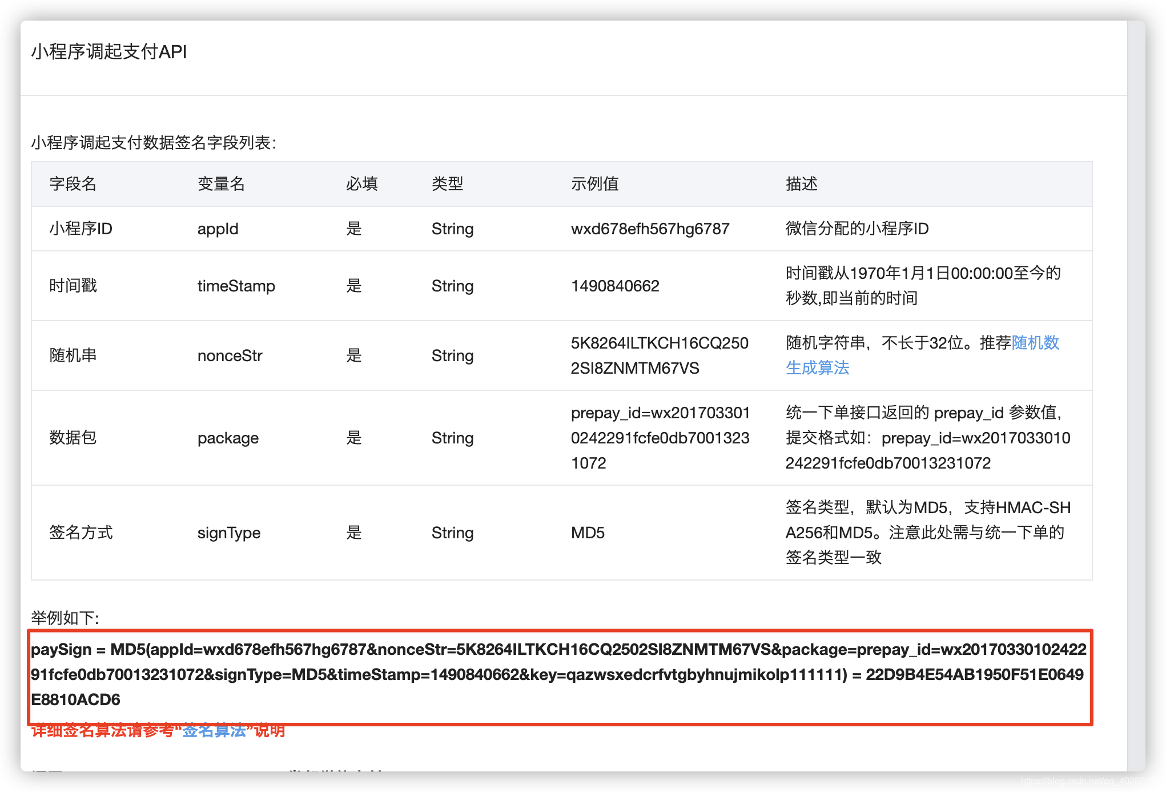Click the String type in appId row

[452, 229]
